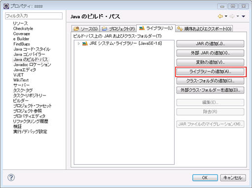
Task: Select Javadoc ロケーション entry
Action: [32, 64]
